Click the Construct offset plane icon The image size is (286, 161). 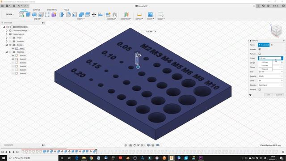(126, 15)
